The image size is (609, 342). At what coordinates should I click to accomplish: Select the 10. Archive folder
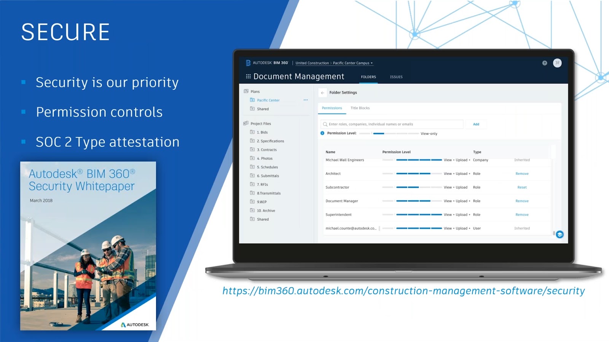(266, 211)
